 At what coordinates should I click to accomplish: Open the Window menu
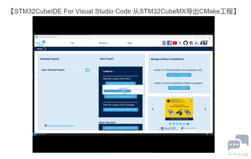coord(103,43)
